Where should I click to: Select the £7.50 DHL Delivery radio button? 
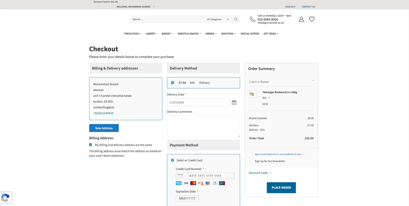[x=173, y=83]
